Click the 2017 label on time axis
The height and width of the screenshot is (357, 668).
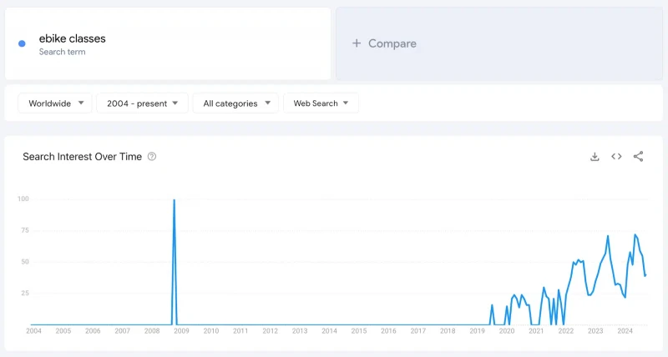[x=418, y=331]
